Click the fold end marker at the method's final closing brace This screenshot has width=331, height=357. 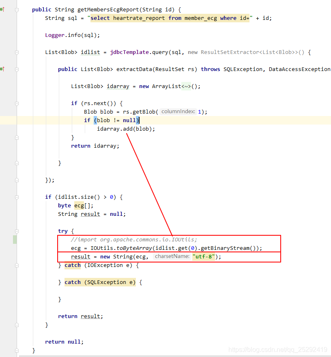point(17,351)
